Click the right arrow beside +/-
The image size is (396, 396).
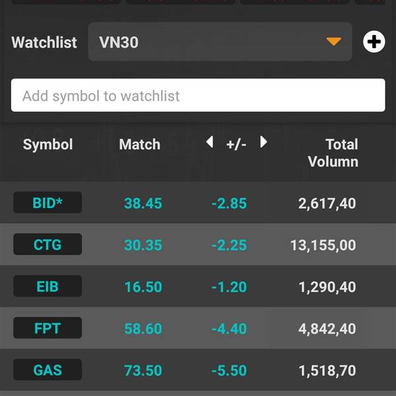pos(263,142)
